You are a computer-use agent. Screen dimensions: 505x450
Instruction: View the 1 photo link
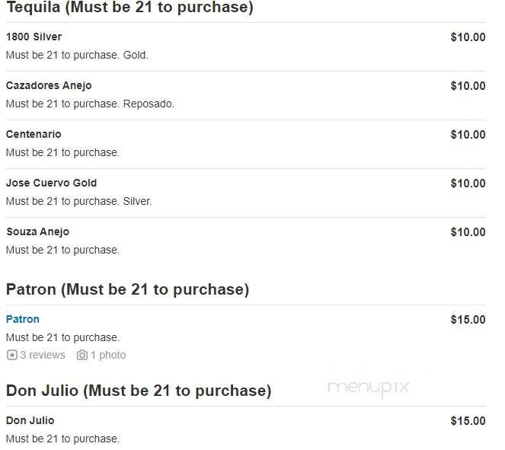108,355
